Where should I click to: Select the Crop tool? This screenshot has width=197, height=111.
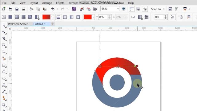(4, 39)
